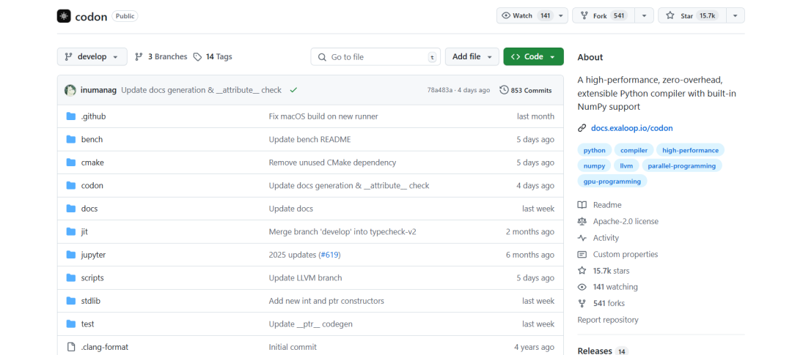Click the codon repository logo icon
This screenshot has height=355, width=792.
click(64, 16)
